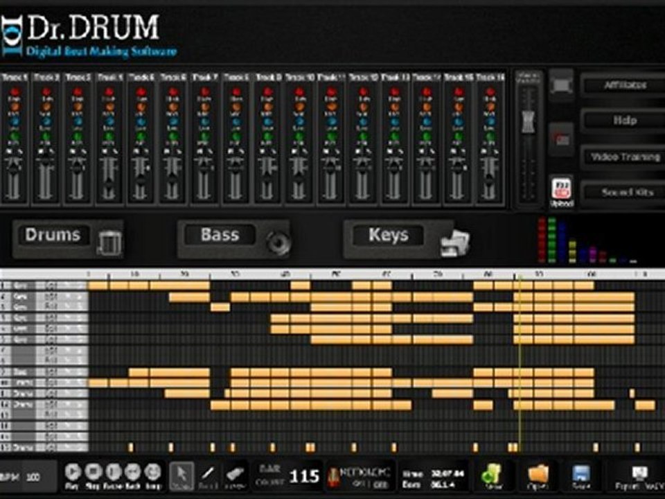Select the Bass row 9 header
Image resolution: width=665 pixels, height=499 pixels.
pyautogui.click(x=44, y=372)
